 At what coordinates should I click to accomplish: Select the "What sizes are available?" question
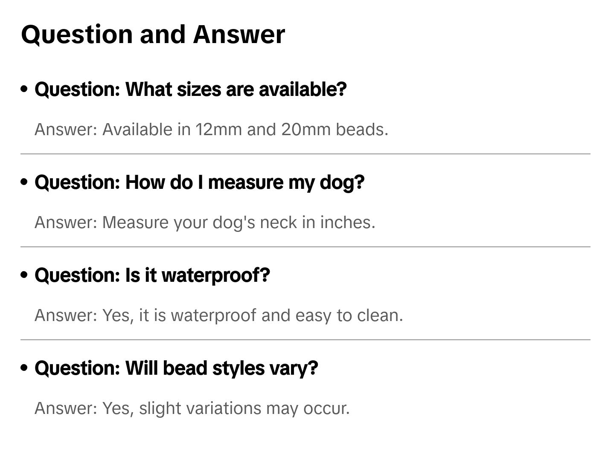click(x=190, y=89)
